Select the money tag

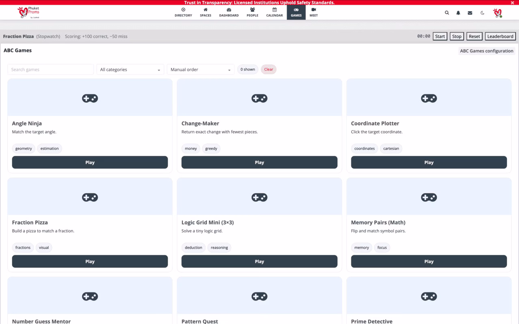191,149
